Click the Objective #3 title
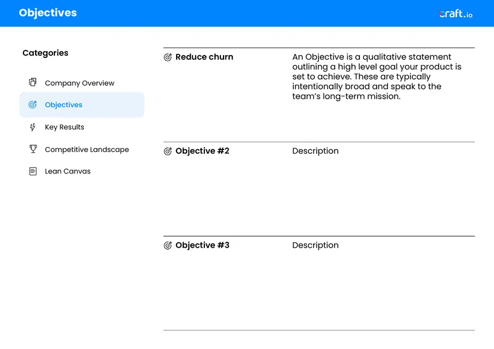494x349 pixels. [203, 245]
